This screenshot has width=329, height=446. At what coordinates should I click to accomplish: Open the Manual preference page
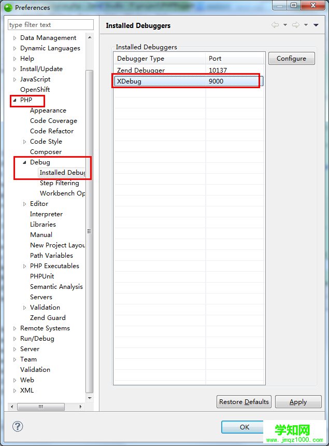point(41,235)
